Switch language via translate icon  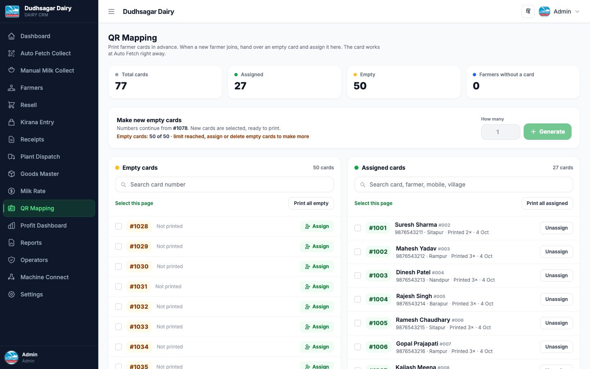point(528,11)
